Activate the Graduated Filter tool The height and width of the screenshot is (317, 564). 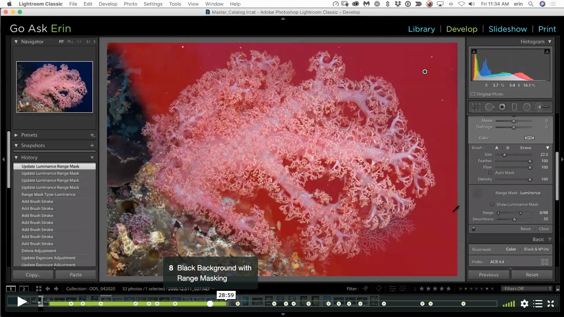pos(514,107)
